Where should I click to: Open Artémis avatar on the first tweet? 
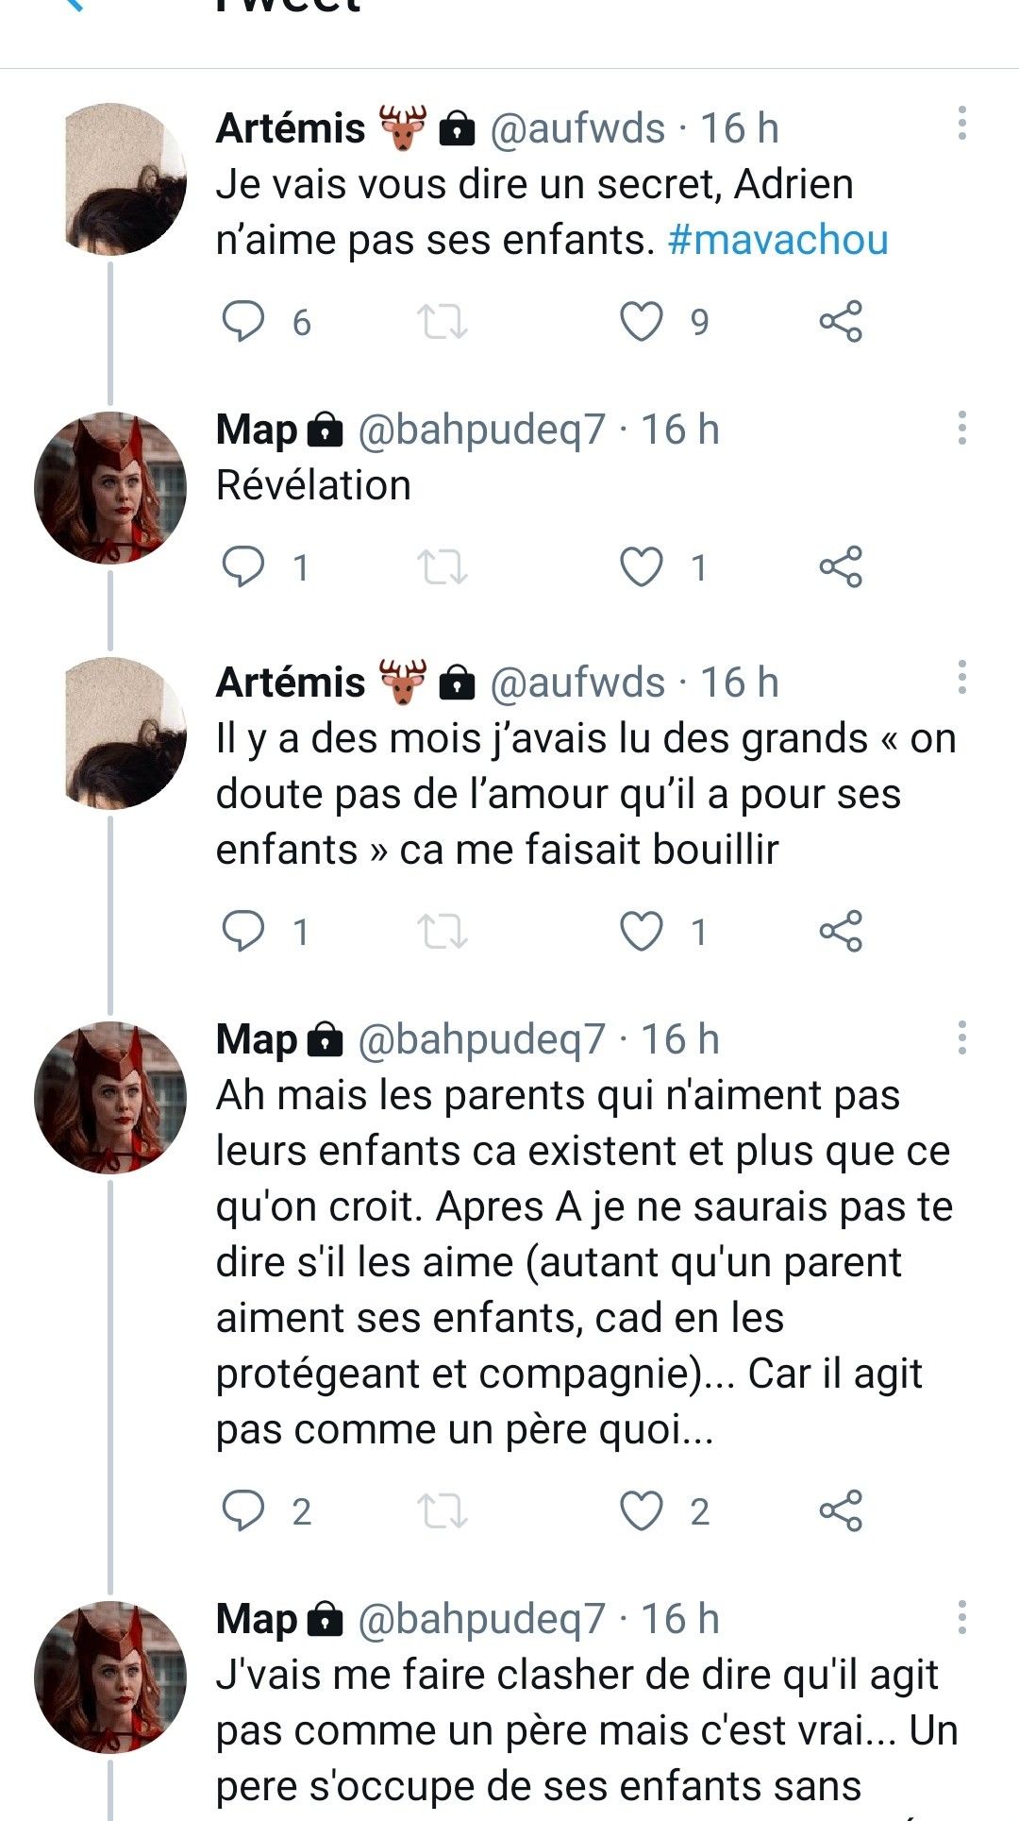coord(125,179)
